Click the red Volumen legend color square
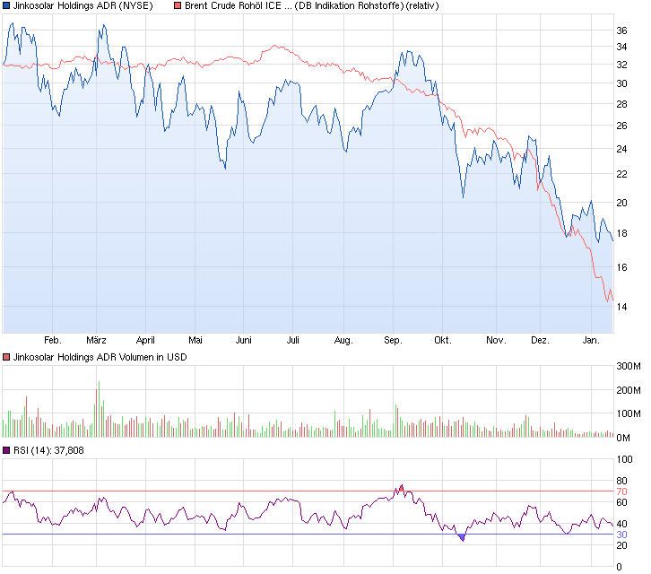 [6, 357]
